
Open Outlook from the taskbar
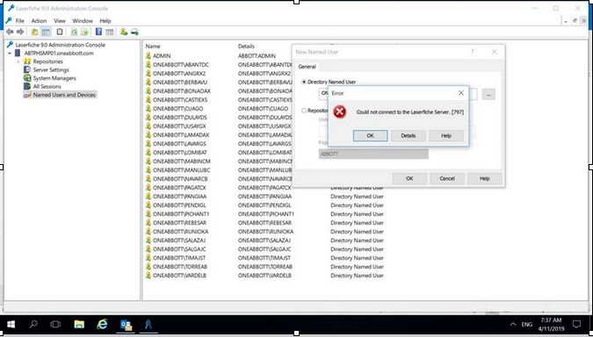[126, 324]
